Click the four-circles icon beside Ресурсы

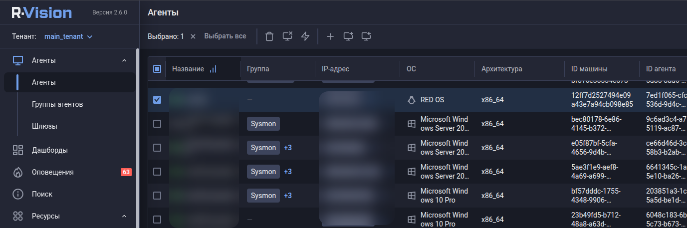pyautogui.click(x=18, y=216)
